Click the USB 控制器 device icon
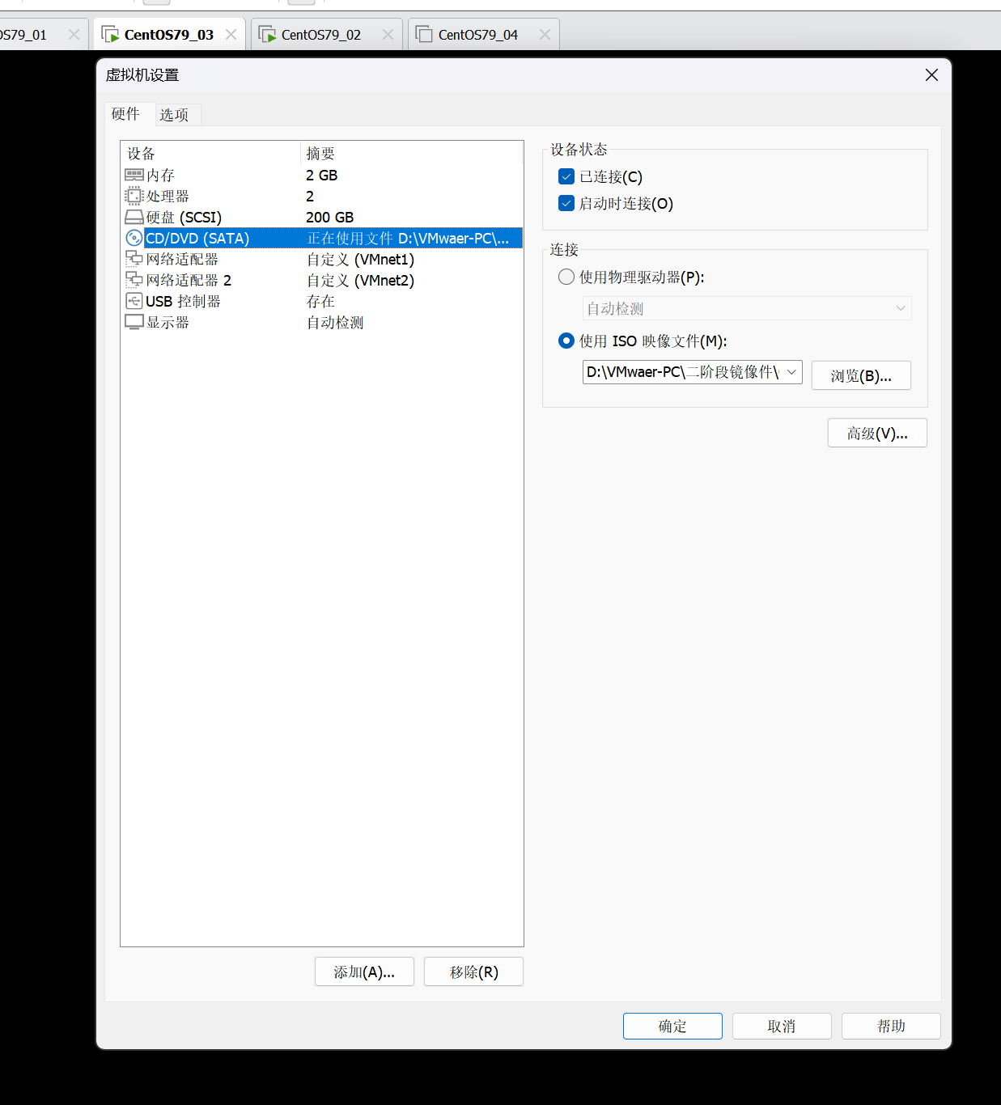The height and width of the screenshot is (1105, 1001). pos(134,301)
